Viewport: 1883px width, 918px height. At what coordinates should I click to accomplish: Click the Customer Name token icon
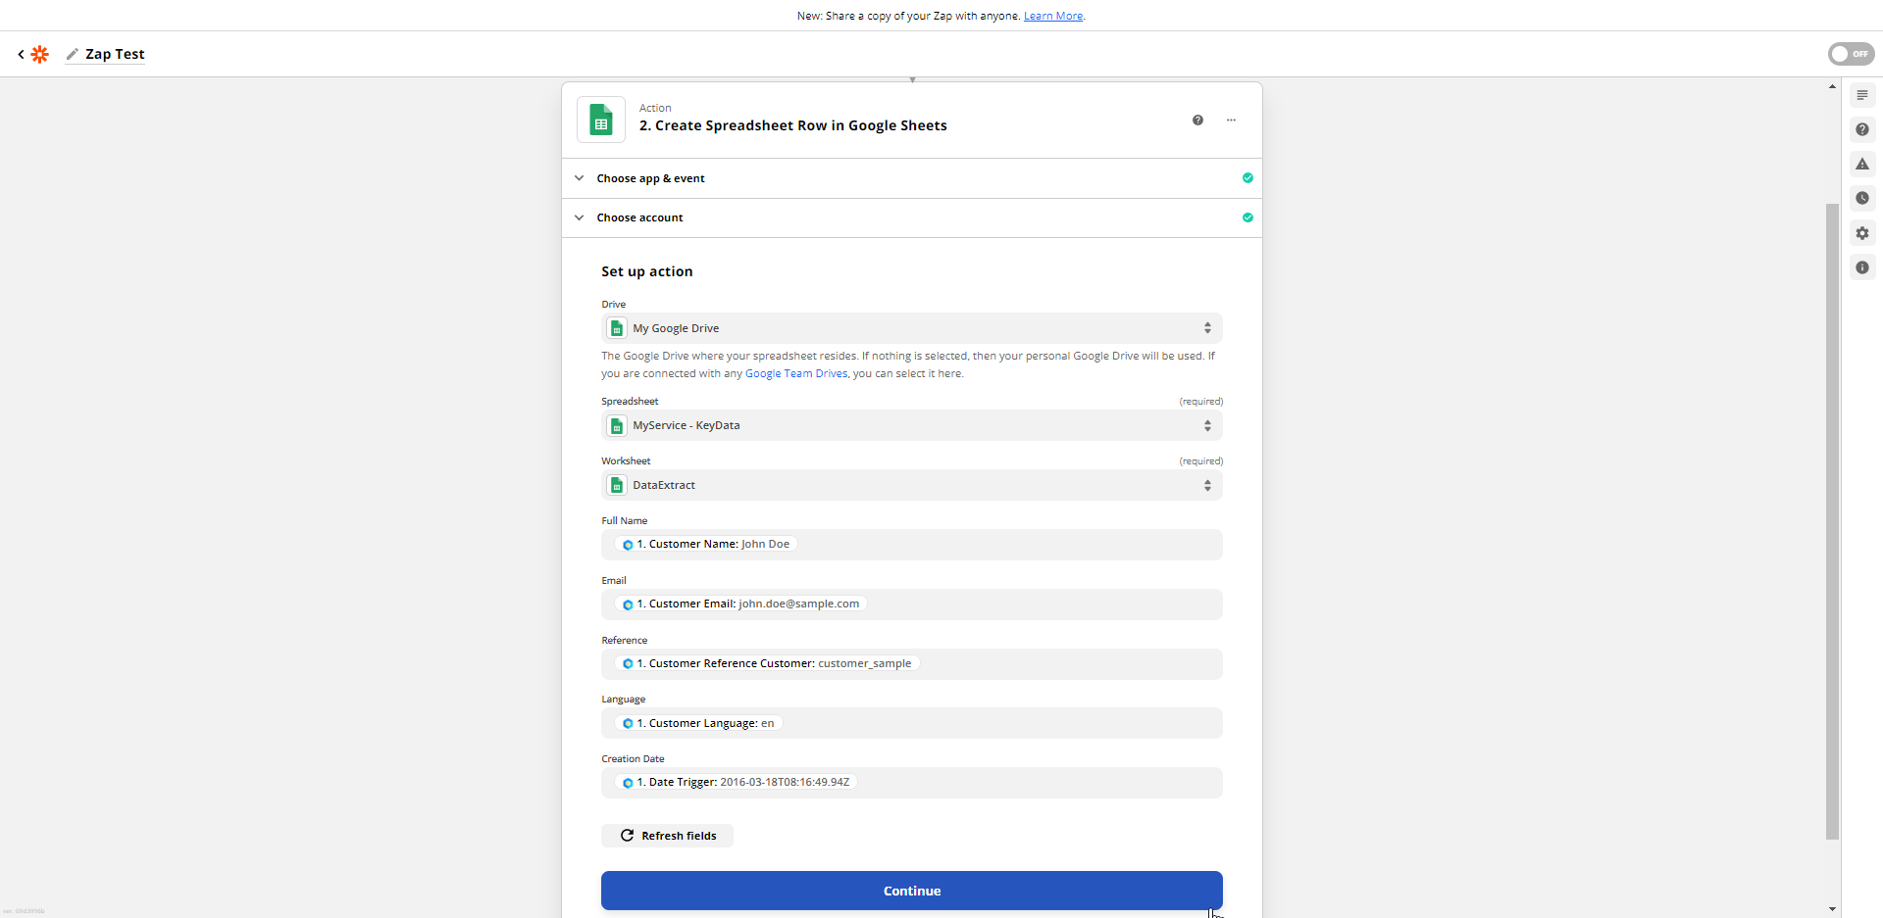(x=628, y=545)
